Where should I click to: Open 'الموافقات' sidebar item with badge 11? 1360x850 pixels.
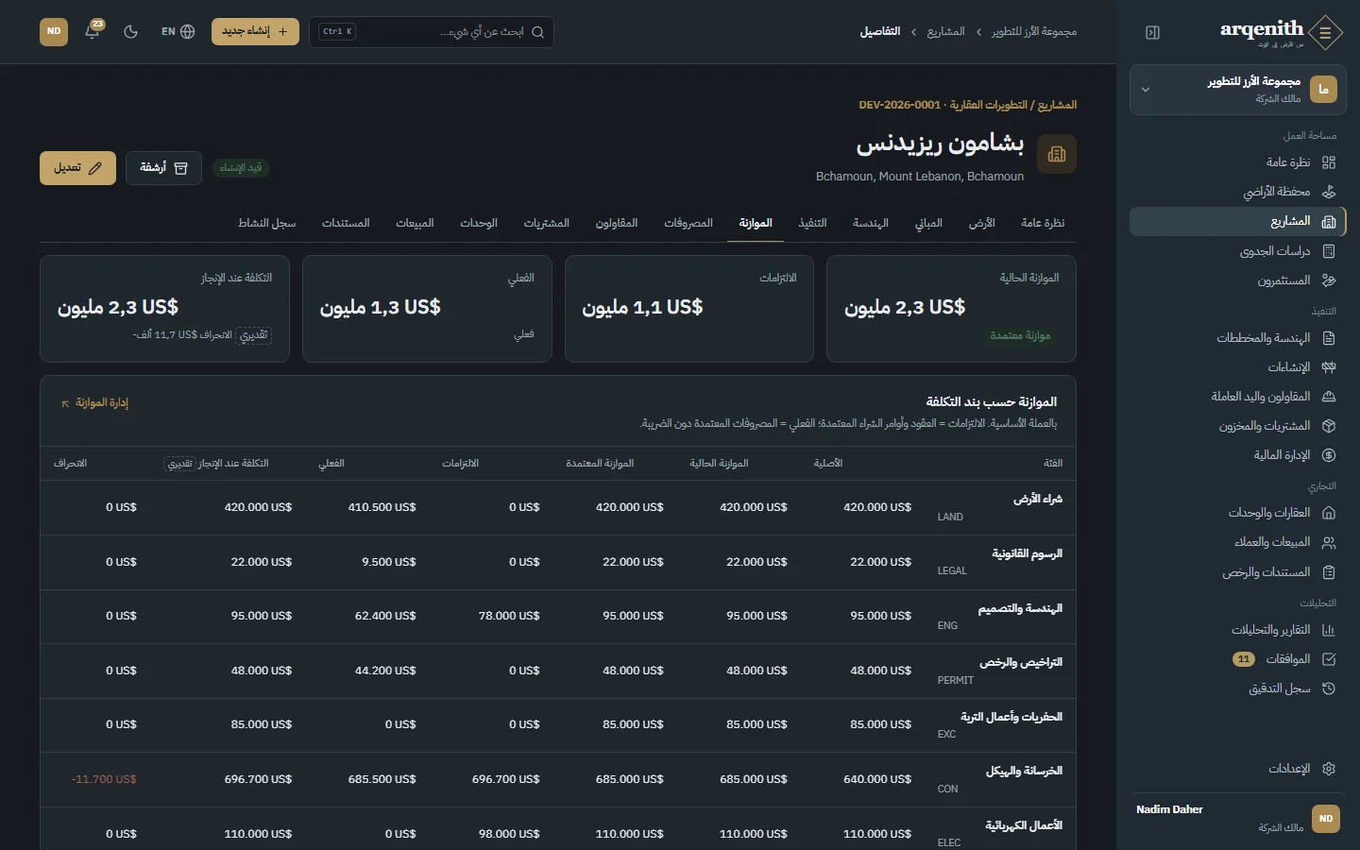(1237, 659)
